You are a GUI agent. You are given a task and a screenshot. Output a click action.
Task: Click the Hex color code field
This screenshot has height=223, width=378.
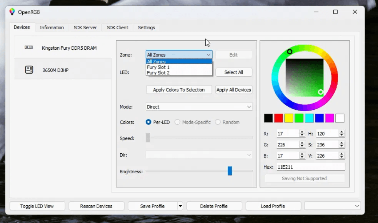click(311, 167)
